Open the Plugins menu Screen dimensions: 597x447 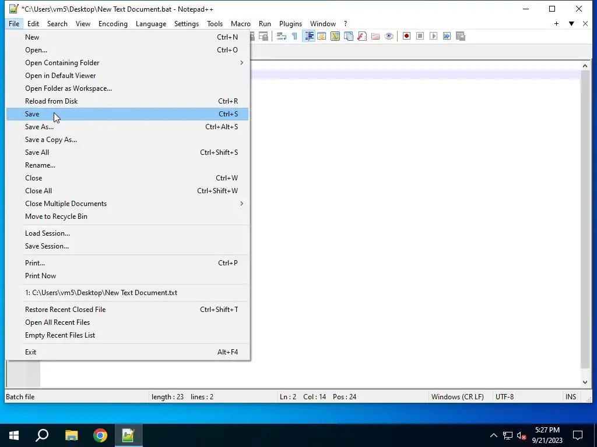point(290,23)
